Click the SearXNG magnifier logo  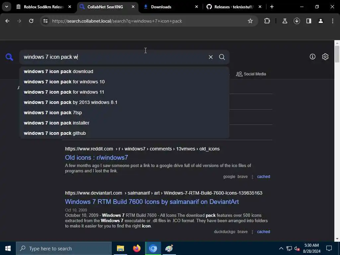coord(9,57)
